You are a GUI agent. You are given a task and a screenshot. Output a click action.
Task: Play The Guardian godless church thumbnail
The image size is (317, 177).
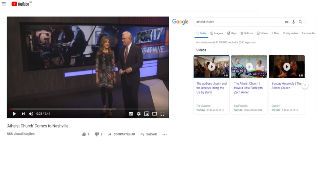tap(211, 67)
